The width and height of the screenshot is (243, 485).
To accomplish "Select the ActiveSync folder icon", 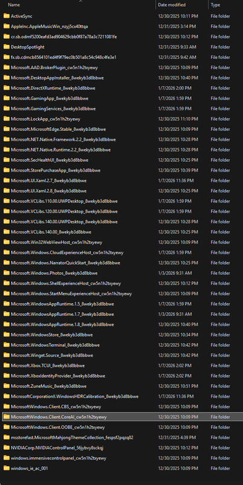I will click(7, 16).
